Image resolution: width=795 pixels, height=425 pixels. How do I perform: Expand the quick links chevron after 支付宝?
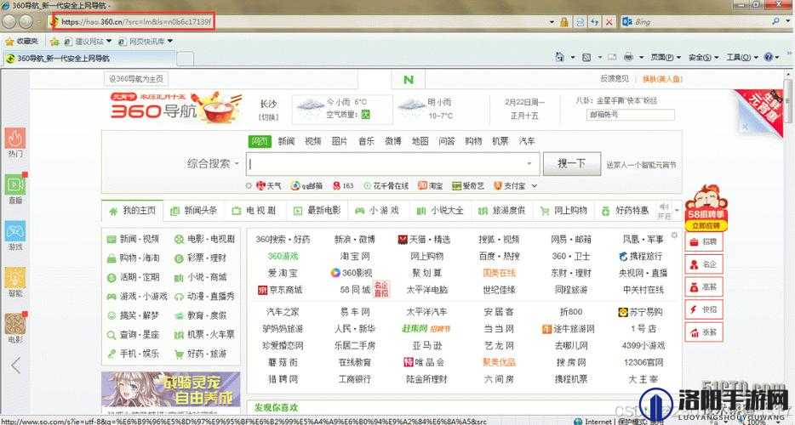click(x=534, y=186)
